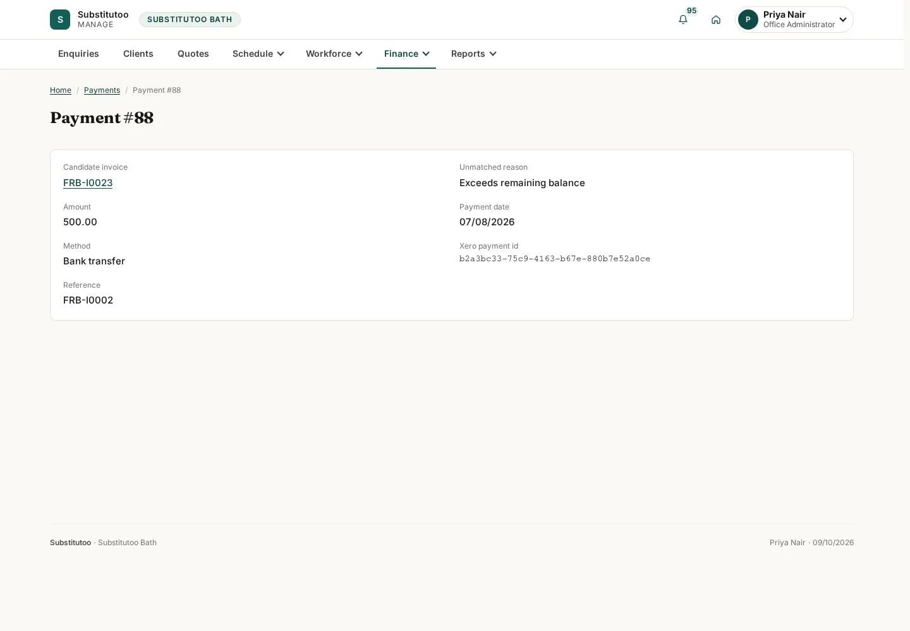Screen dimensions: 910x631
Task: Click the Office Administrator role label
Action: 799,25
